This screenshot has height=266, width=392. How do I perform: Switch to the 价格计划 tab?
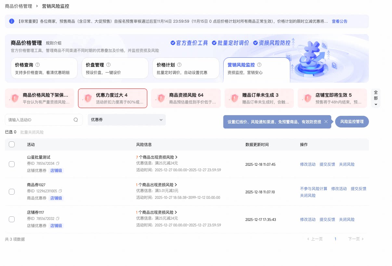coord(186,68)
